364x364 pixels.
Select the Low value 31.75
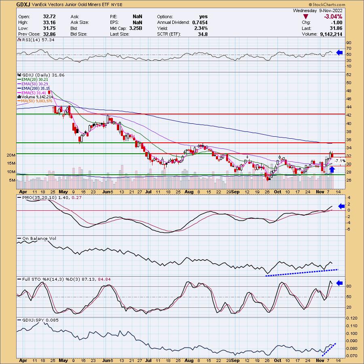tap(49, 28)
